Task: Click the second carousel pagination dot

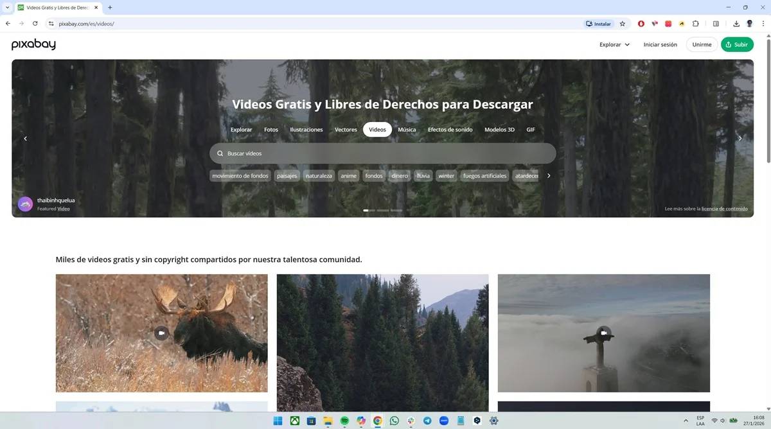Action: tap(372, 210)
